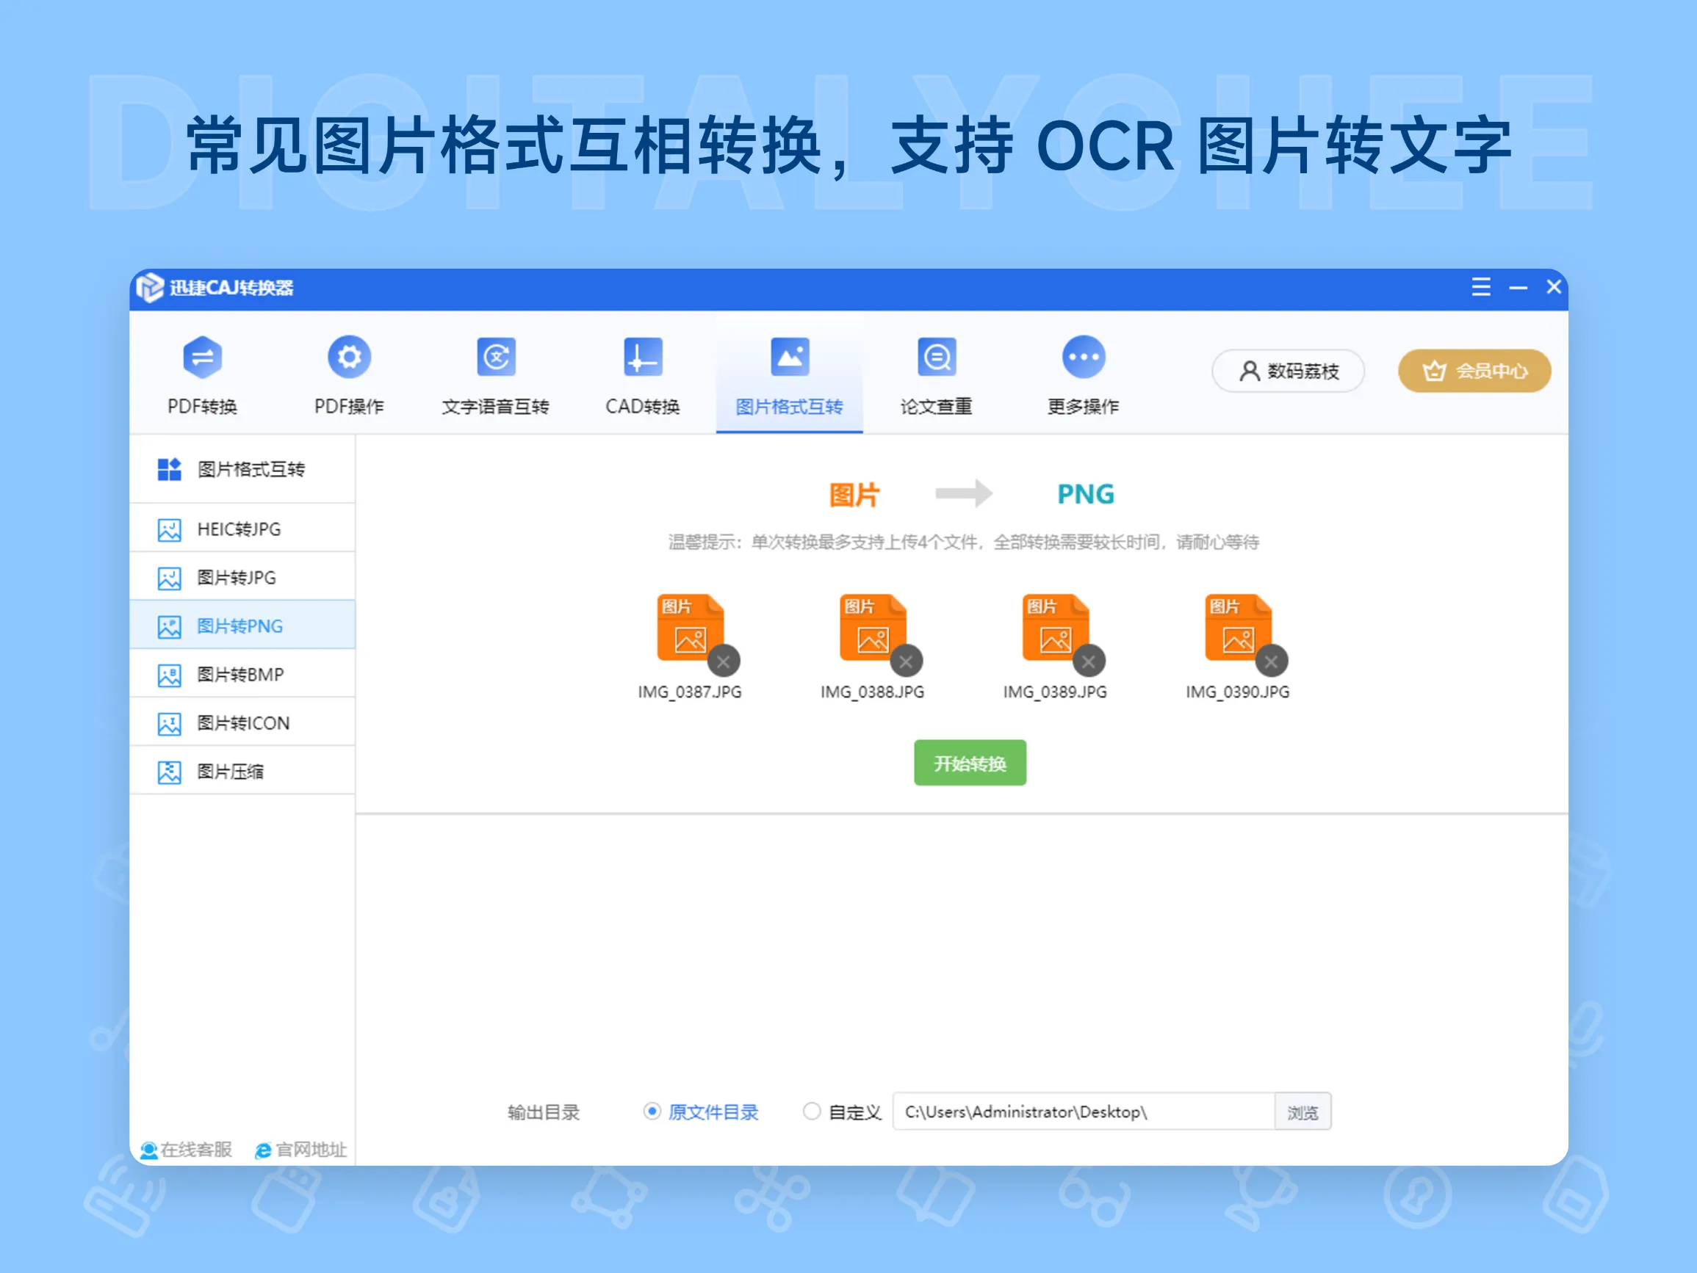Open the 数码荔枝 account panel
The height and width of the screenshot is (1273, 1697).
[x=1286, y=371]
